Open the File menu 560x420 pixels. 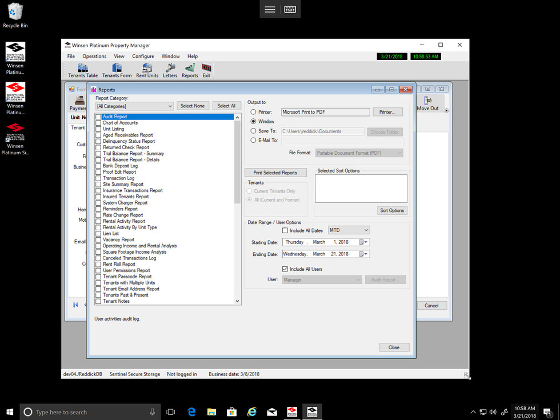[x=71, y=57]
